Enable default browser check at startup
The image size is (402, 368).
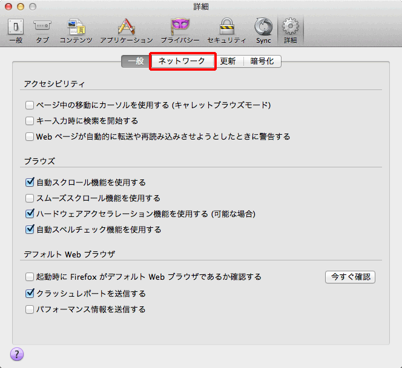pos(30,277)
